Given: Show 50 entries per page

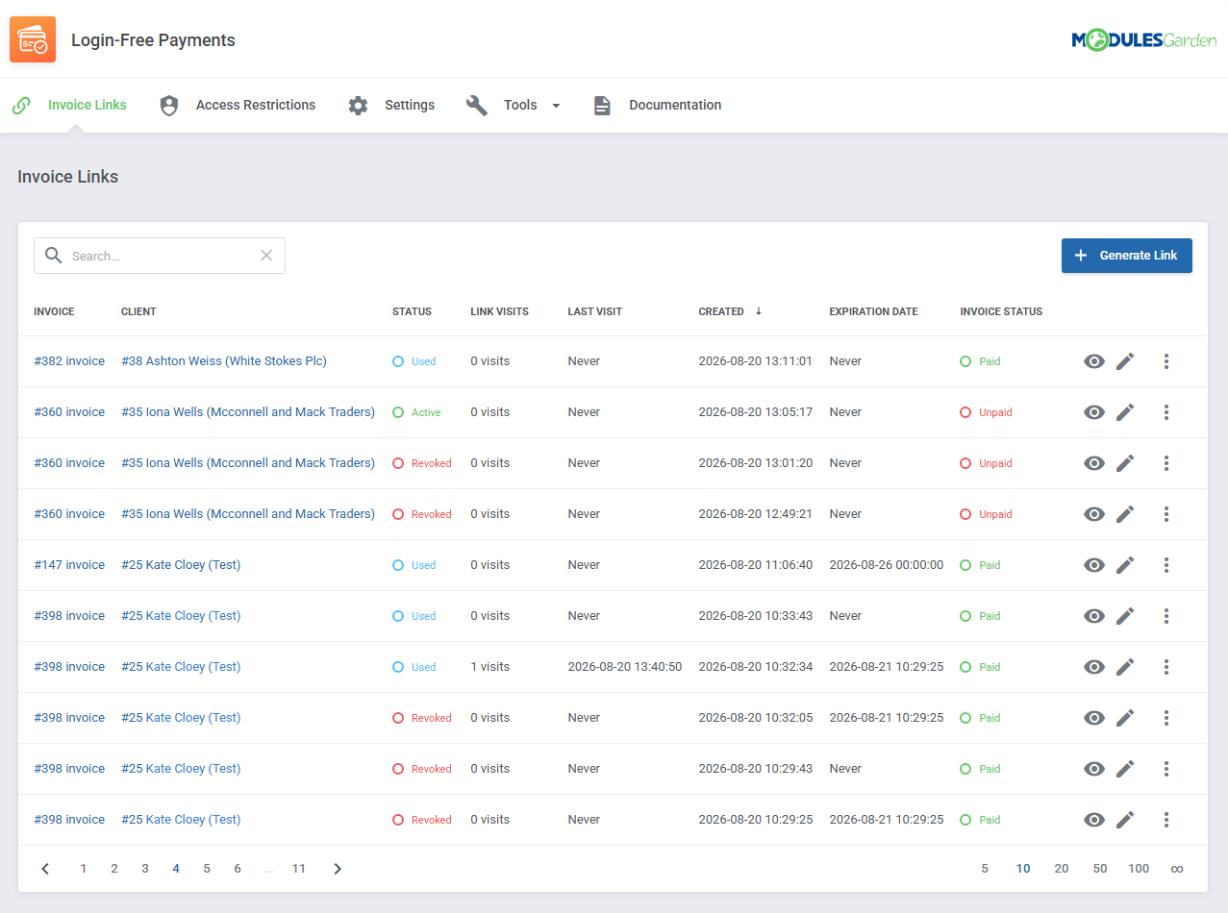Looking at the screenshot, I should pos(1100,869).
